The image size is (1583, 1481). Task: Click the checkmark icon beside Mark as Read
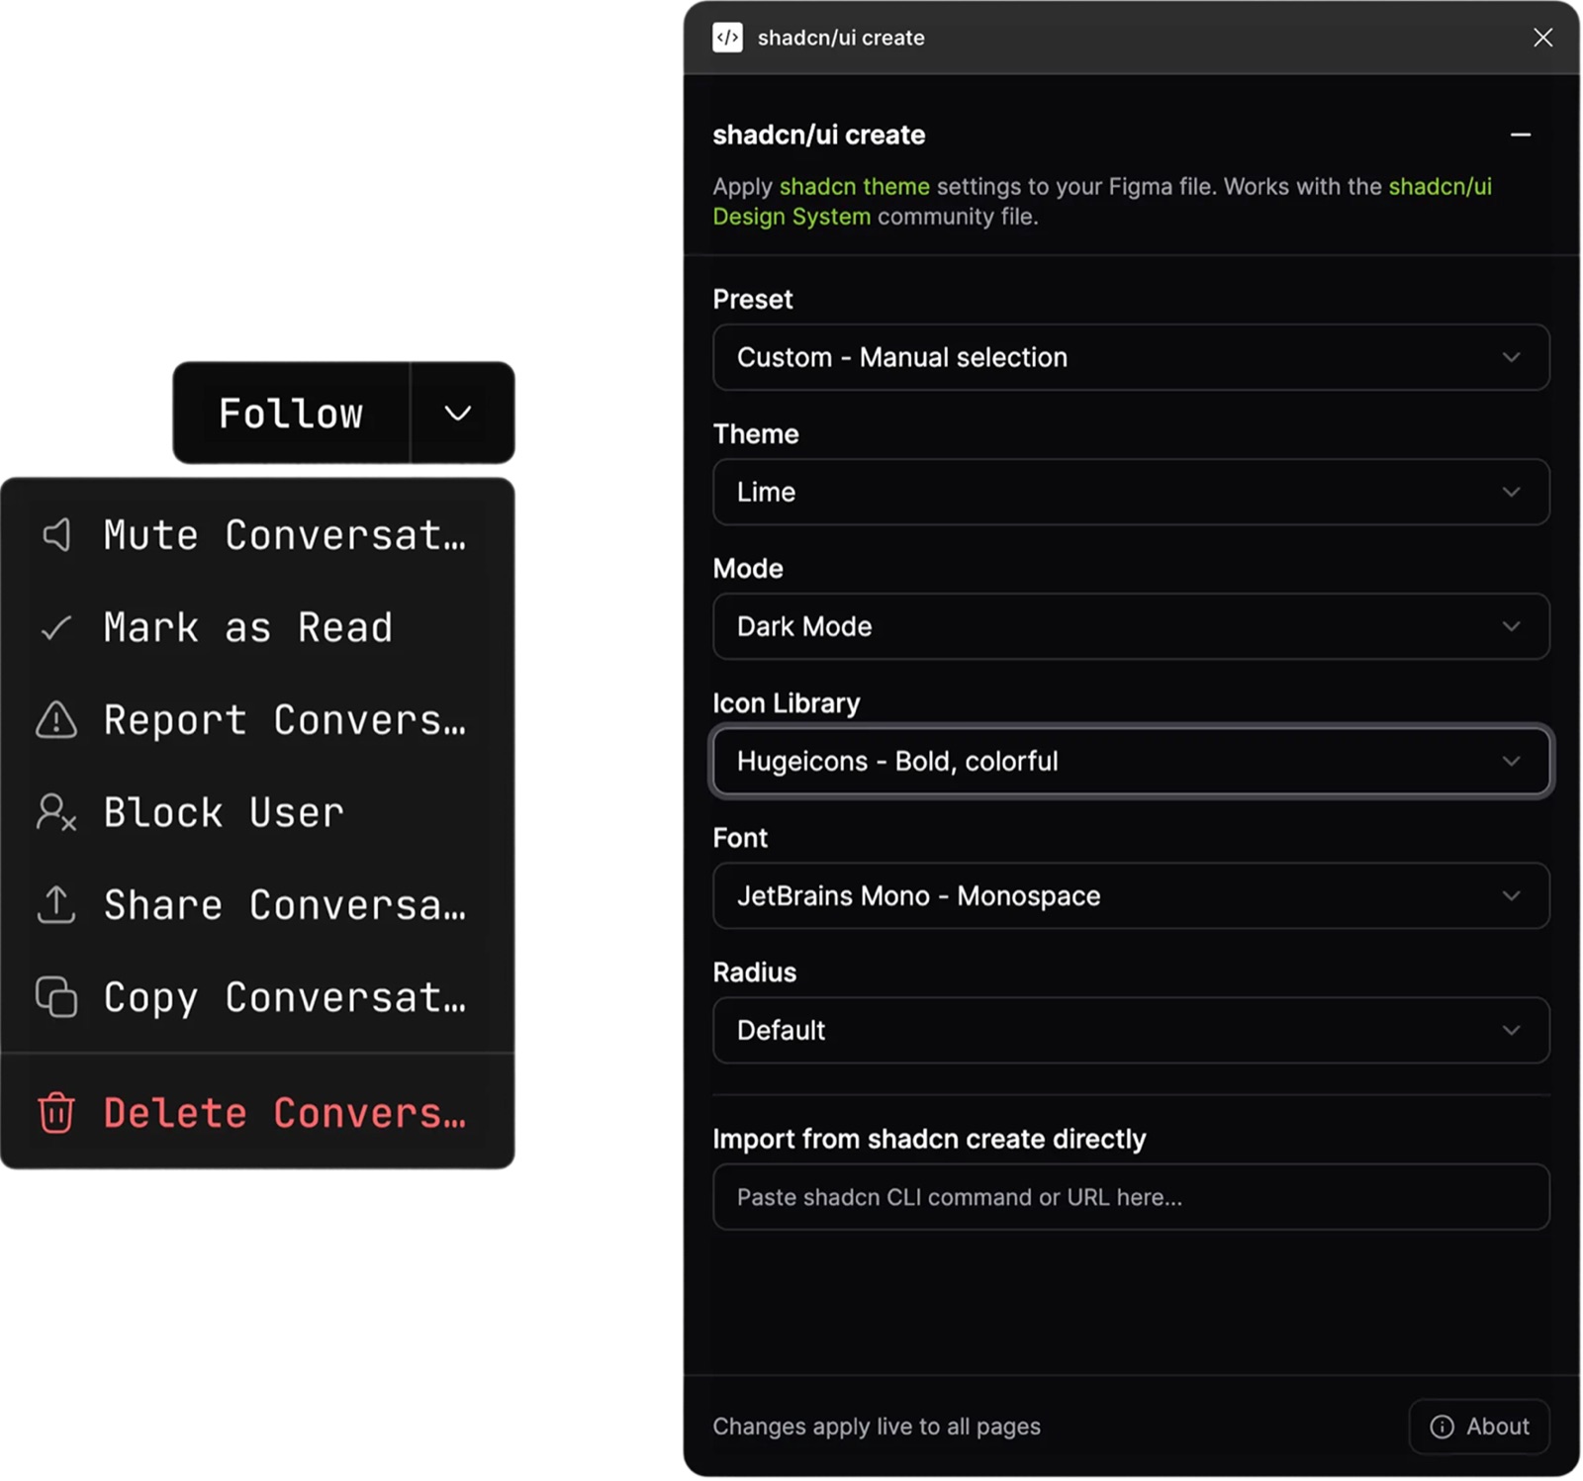(56, 627)
